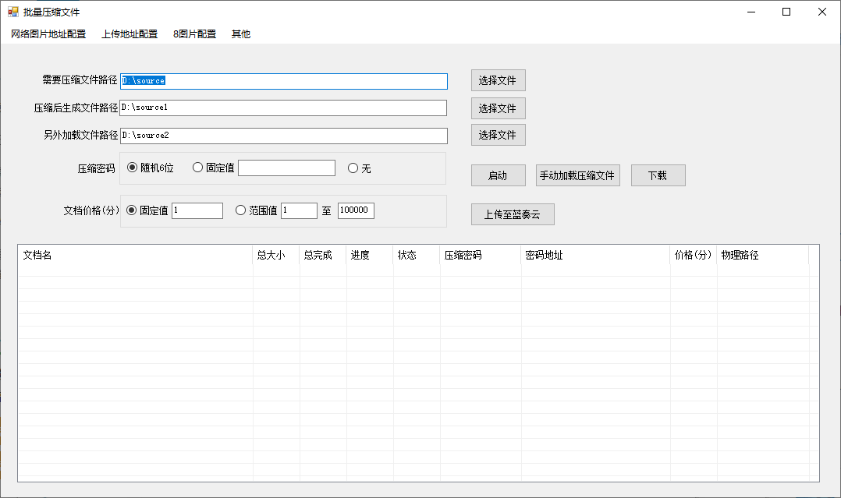Viewport: 841px width, 498px height.
Task: Click the 下载 button
Action: coord(658,175)
